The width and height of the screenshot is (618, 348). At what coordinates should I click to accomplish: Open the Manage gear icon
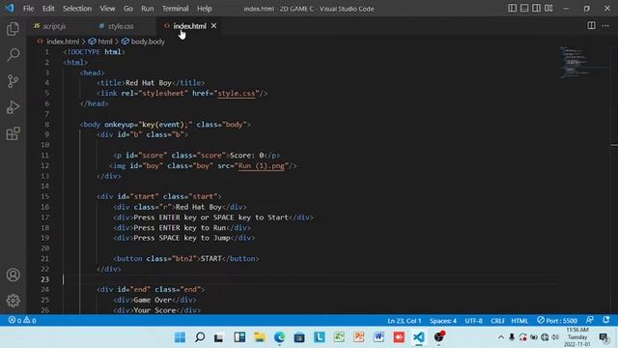(x=13, y=301)
